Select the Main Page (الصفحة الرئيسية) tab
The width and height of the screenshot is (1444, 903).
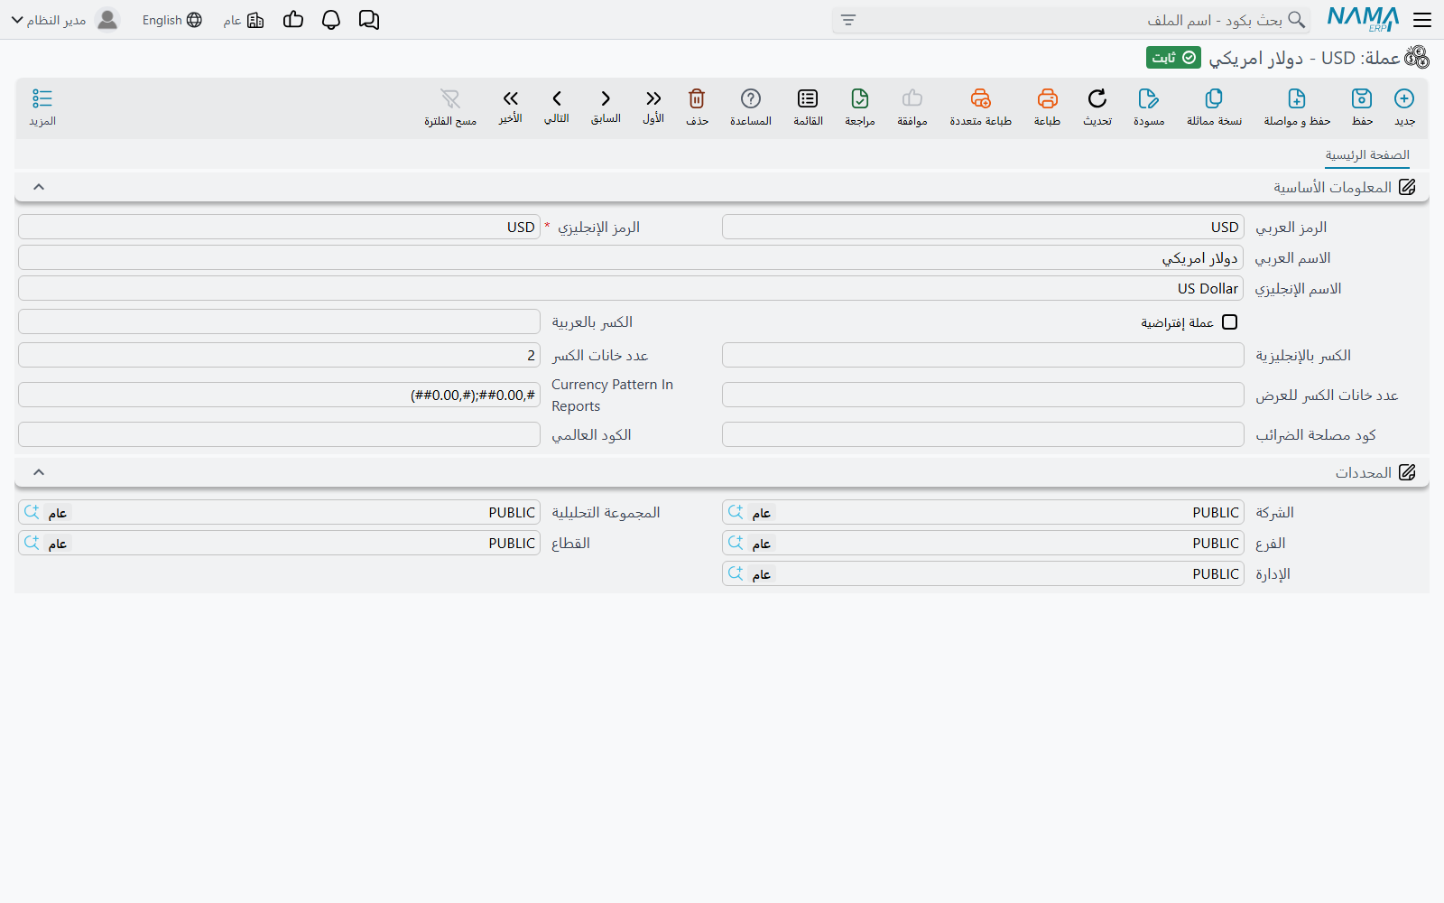click(1367, 155)
